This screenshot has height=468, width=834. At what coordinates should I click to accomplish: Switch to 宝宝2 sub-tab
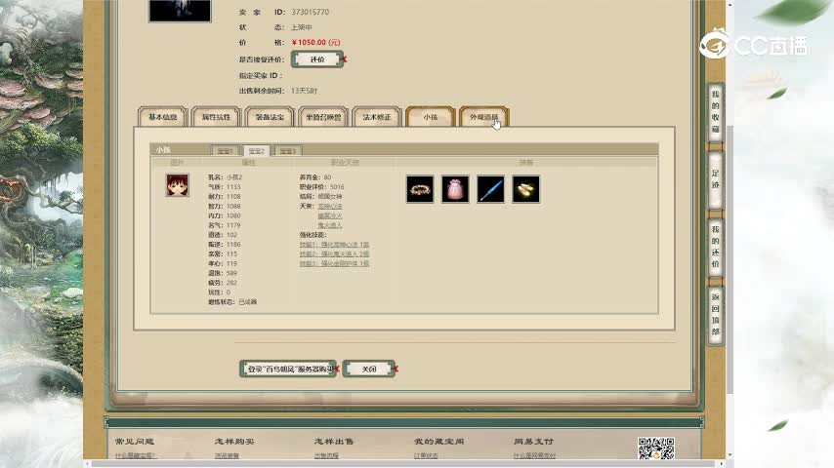pyautogui.click(x=257, y=151)
